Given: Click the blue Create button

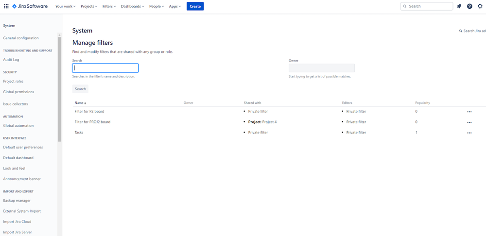Looking at the screenshot, I should [x=195, y=6].
